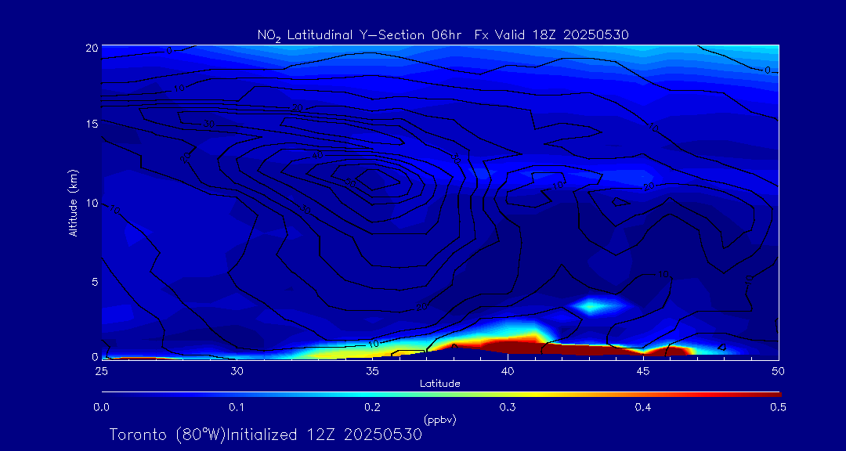Click the contour label "50" in the plot
This screenshot has height=451, width=846.
point(351,183)
